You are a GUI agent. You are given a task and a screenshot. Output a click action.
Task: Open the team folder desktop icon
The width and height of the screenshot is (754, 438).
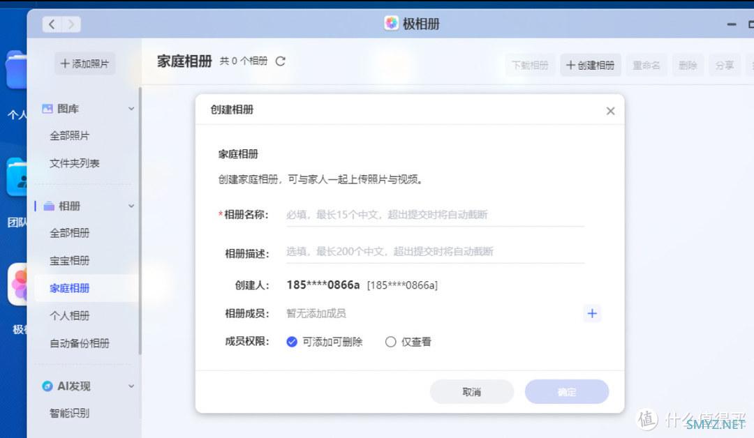pos(17,176)
